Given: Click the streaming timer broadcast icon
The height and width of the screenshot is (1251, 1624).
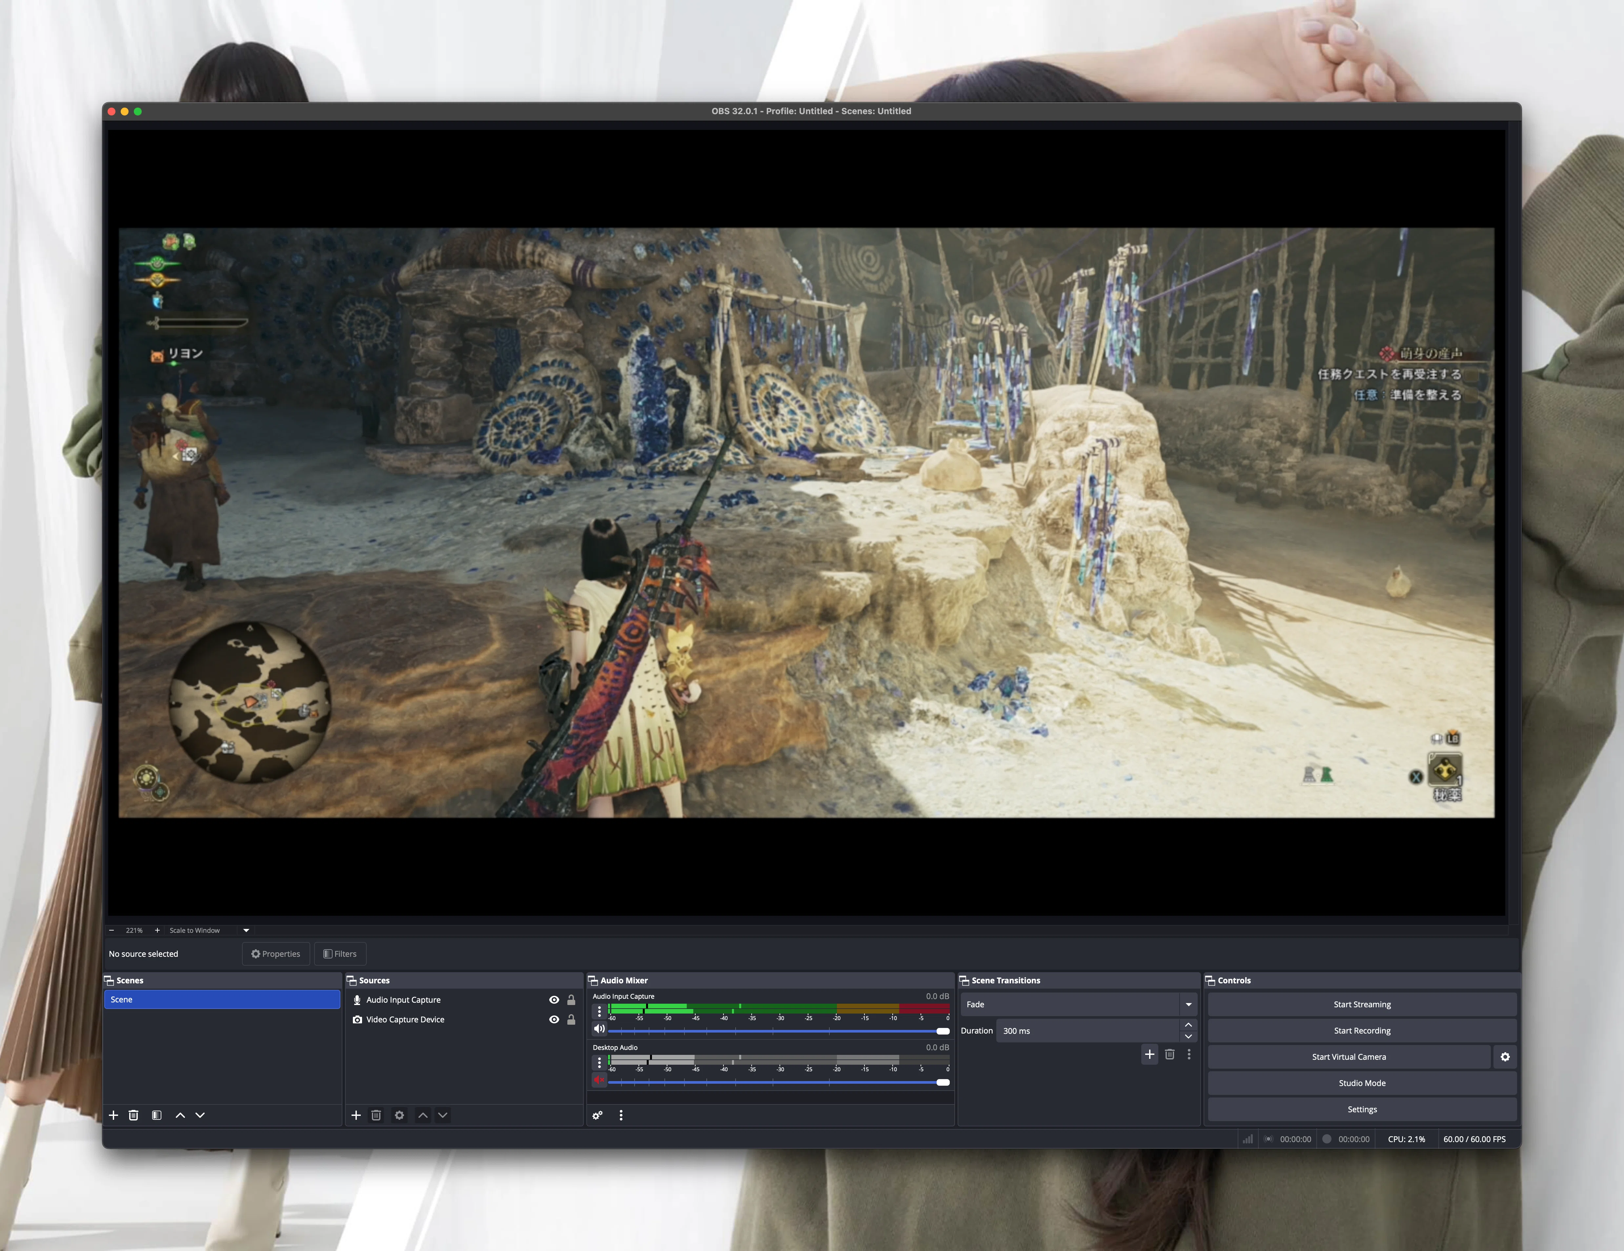Looking at the screenshot, I should pyautogui.click(x=1269, y=1139).
